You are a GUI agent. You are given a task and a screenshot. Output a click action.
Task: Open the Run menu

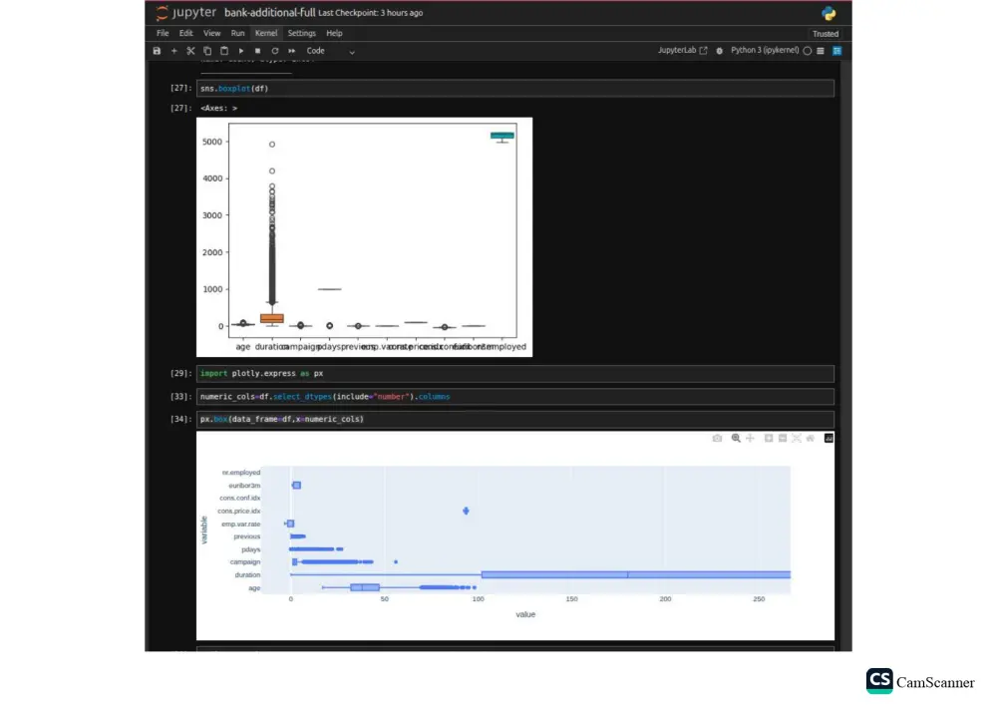coord(237,33)
